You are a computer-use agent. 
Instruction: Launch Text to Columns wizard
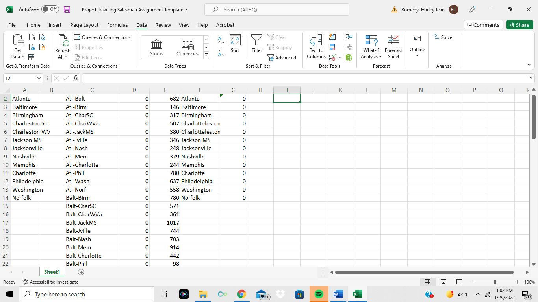tap(316, 46)
